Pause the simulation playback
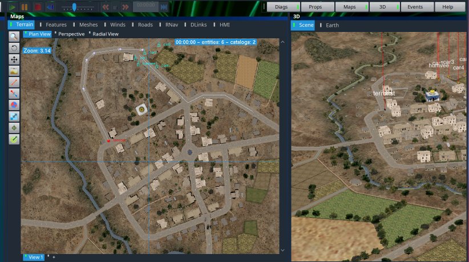Viewport: 469px width, 262px height. point(25,7)
